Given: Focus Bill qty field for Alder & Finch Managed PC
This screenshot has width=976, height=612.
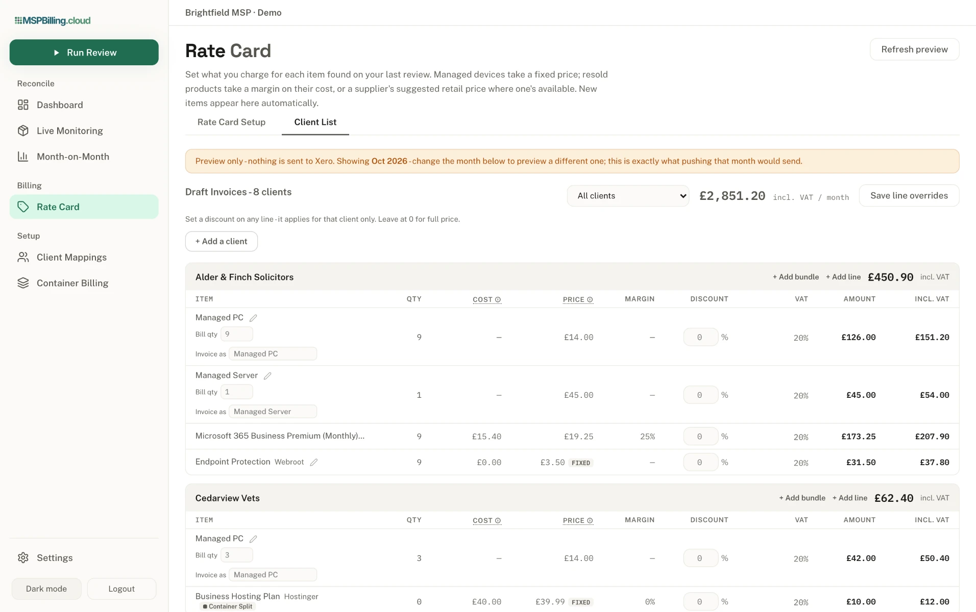Looking at the screenshot, I should (x=237, y=335).
